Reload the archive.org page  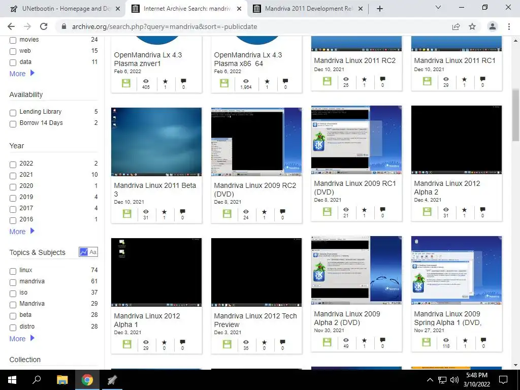point(44,26)
